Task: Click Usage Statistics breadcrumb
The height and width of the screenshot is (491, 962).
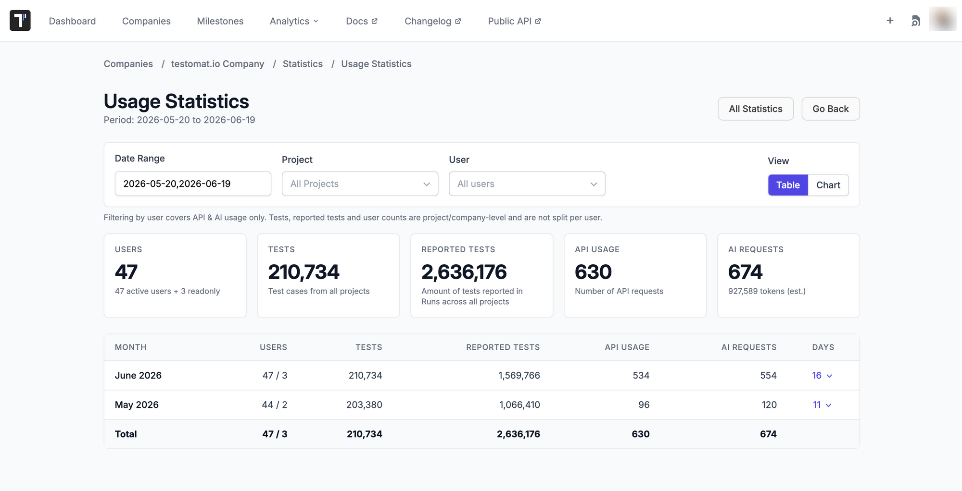Action: (x=376, y=64)
